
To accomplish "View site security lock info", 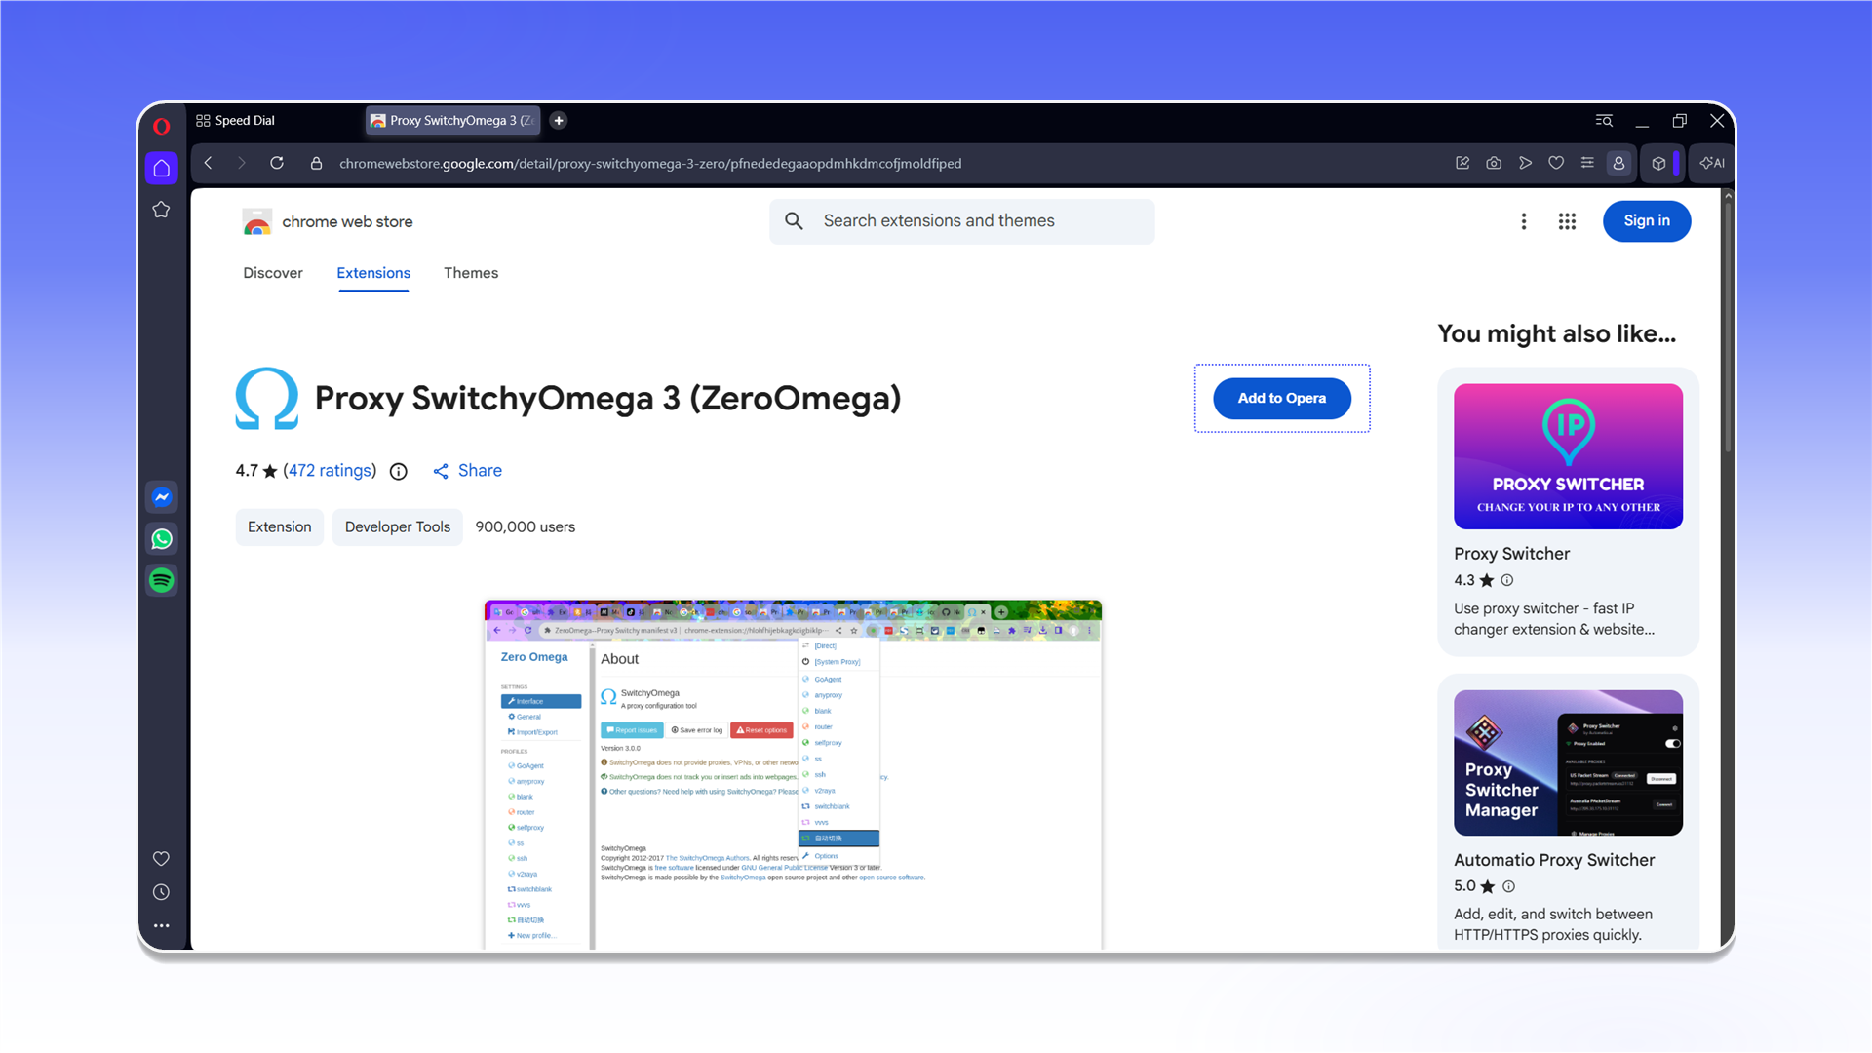I will point(316,163).
